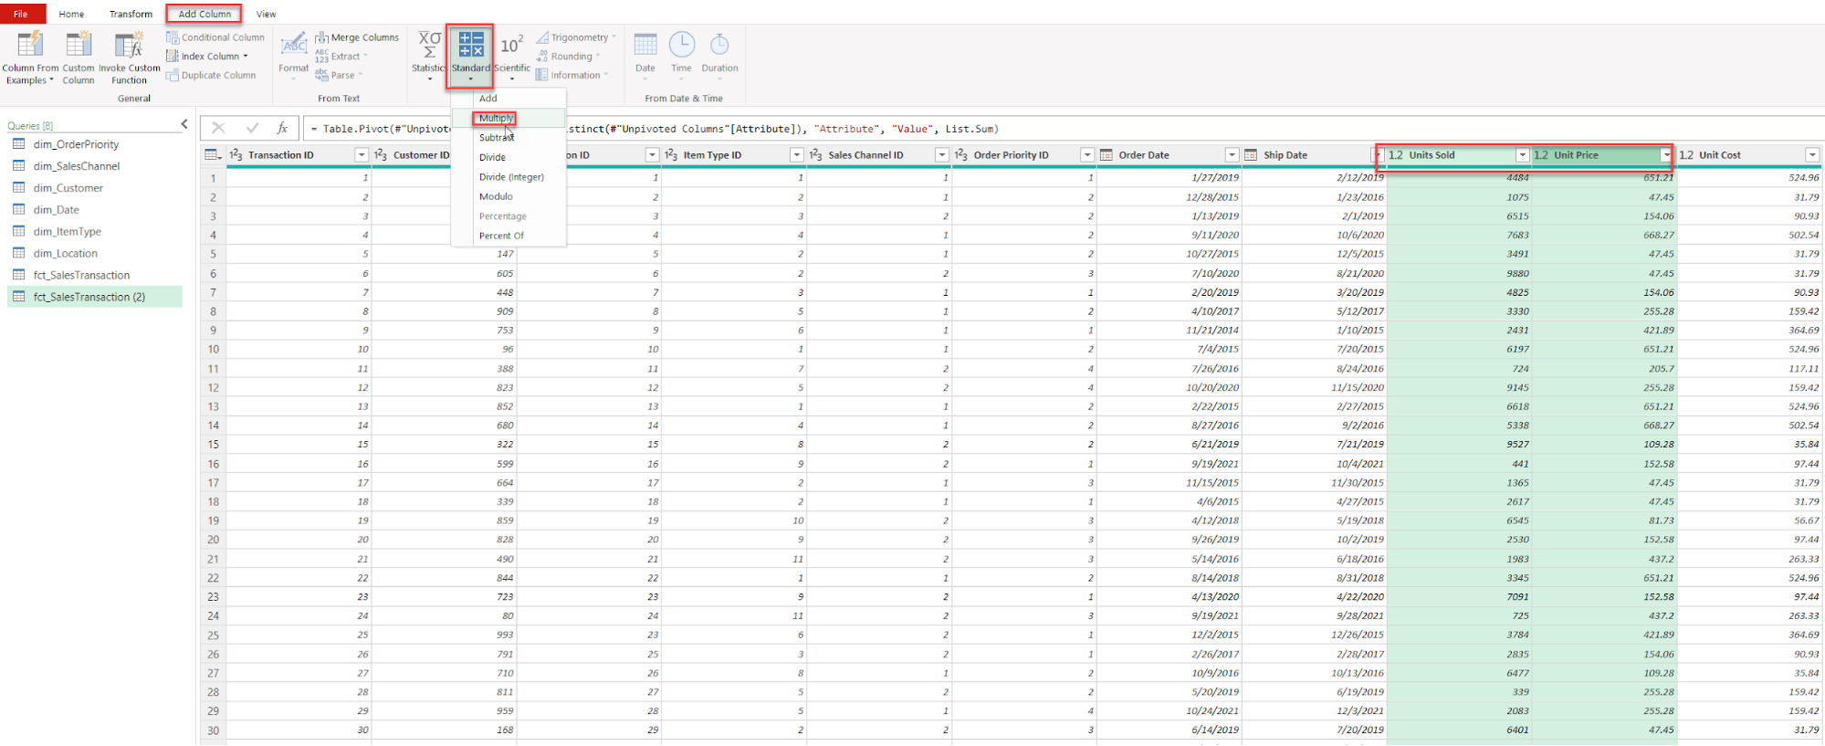Open Transaction ID column filter dropdown
This screenshot has width=1825, height=746.
pos(362,155)
